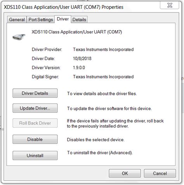Viewport: 184px width, 185px height.
Task: Click the "To update the driver software" description
Action: tap(109, 109)
